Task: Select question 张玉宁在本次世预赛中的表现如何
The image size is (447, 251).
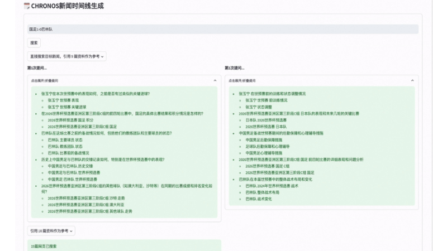Action: tap(96, 94)
